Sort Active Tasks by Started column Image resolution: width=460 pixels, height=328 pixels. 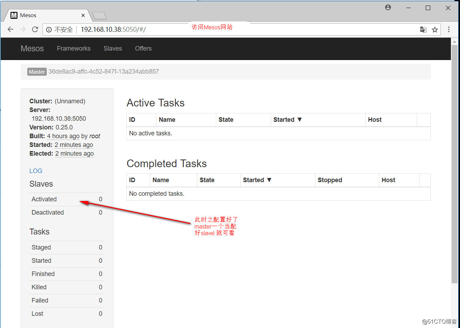pos(318,120)
